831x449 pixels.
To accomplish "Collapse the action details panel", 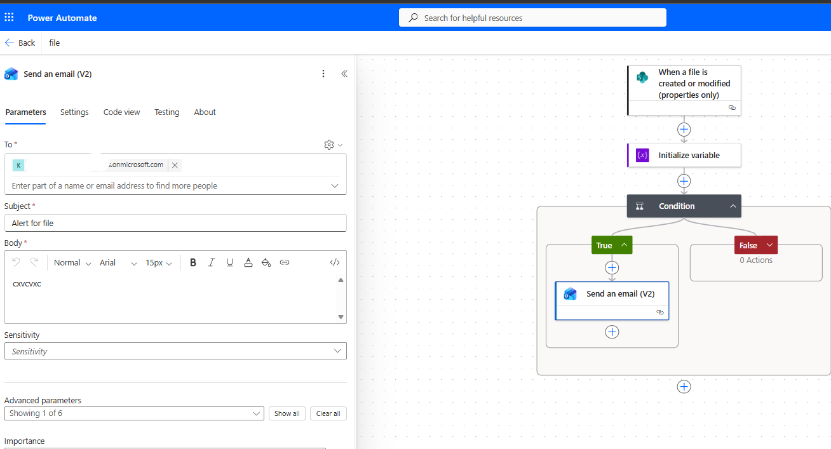I will pyautogui.click(x=344, y=74).
